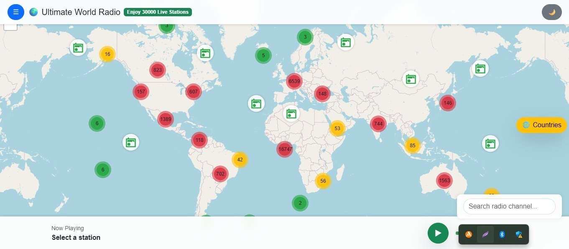The width and height of the screenshot is (569, 249).
Task: Open the Countries panel button
Action: click(x=541, y=125)
